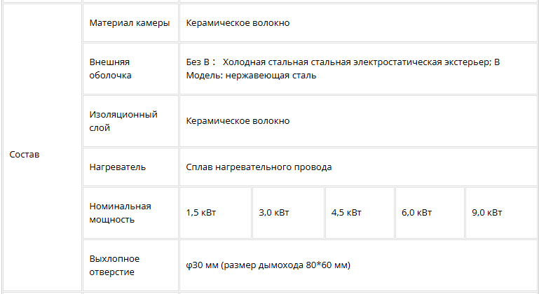Select the 'Выхлопное отверстие' label cell
The image size is (539, 294).
tap(130, 265)
